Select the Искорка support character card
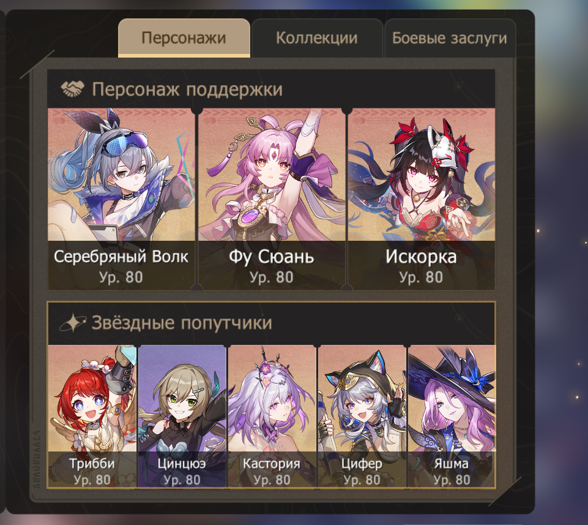This screenshot has height=525, width=588. 421,199
